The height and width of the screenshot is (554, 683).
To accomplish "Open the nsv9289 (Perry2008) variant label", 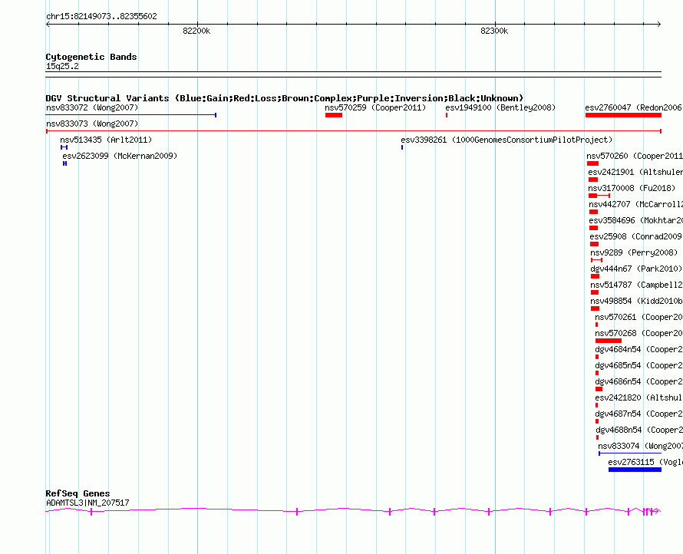I will 635,252.
